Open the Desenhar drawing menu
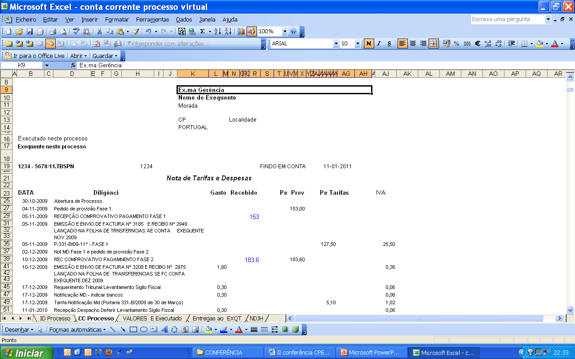575x359 pixels. [18, 329]
